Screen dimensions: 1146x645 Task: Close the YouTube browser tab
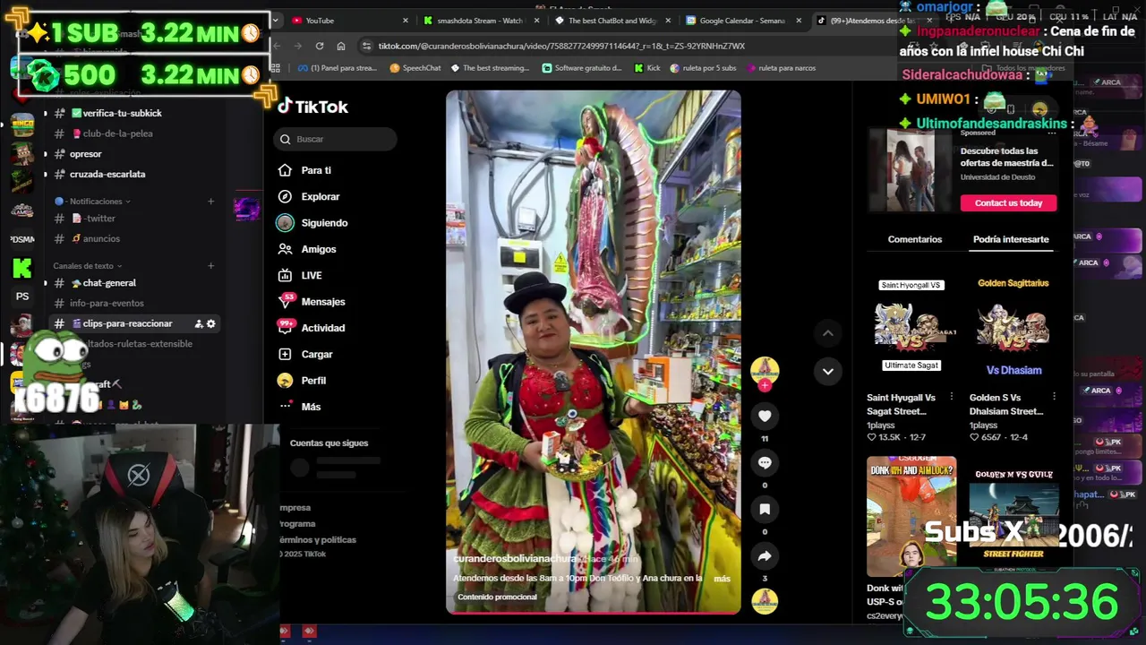tap(405, 21)
